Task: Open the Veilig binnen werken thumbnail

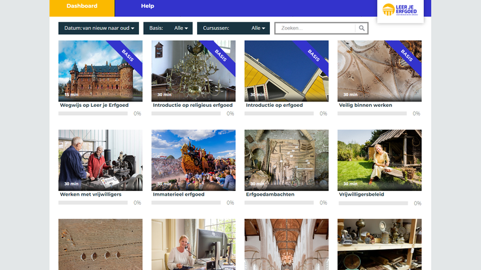Action: (379, 71)
